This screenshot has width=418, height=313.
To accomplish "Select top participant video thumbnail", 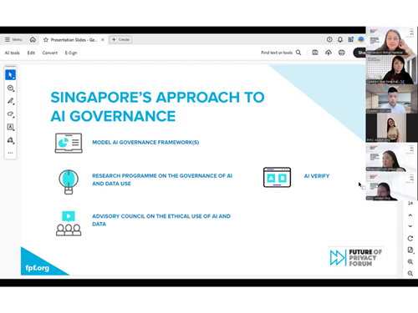I will tap(391, 41).
